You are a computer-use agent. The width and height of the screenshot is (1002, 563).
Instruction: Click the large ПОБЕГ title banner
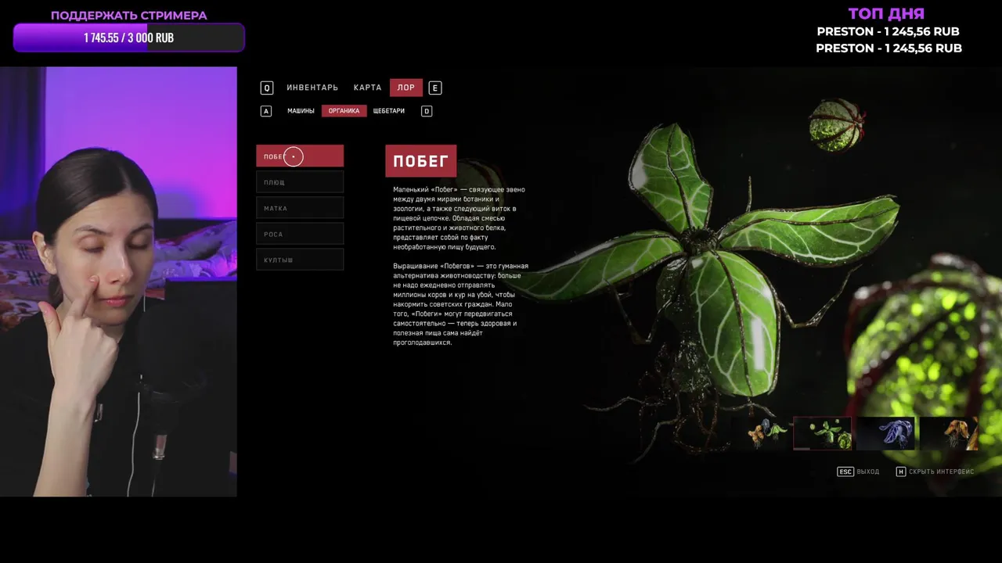pos(420,161)
